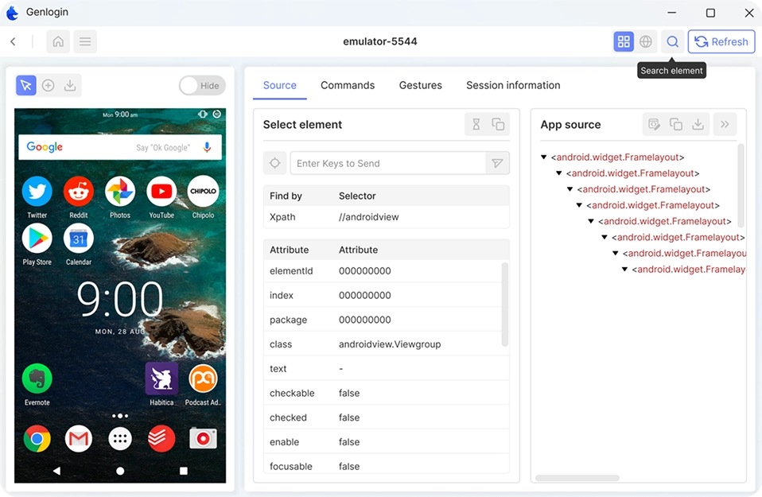Open the Habitica app
This screenshot has height=497, width=762.
pos(161,385)
